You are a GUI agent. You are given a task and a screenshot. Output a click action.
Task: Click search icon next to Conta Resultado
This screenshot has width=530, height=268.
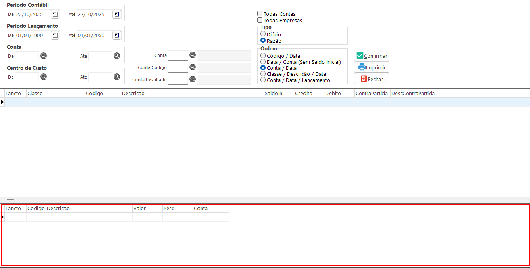(193, 80)
